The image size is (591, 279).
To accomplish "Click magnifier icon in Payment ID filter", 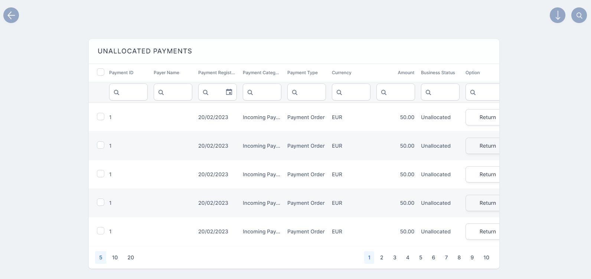I will click(x=117, y=92).
